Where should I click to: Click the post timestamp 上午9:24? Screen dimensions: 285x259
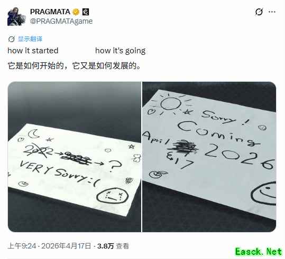22,246
